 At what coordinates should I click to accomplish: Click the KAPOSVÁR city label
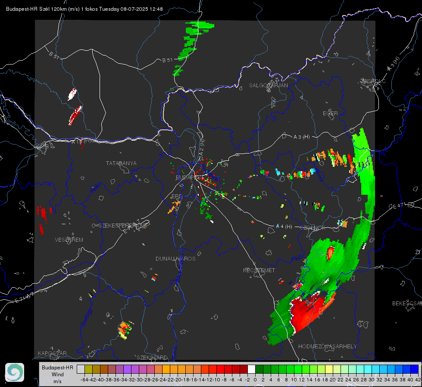[52, 353]
